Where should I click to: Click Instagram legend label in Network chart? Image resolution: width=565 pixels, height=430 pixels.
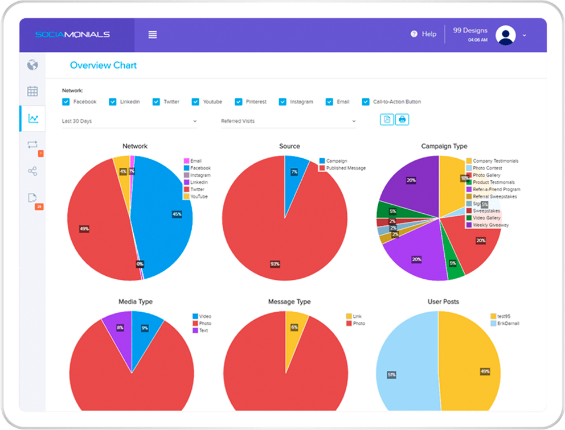[x=200, y=175]
